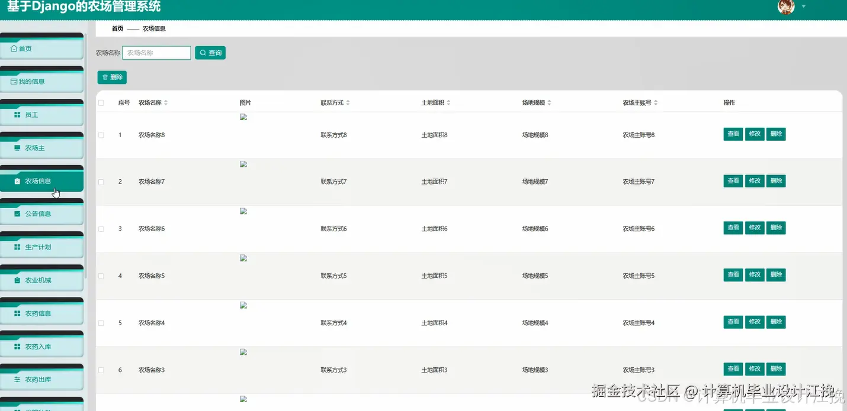Screen dimensions: 847x411
Task: Click the broken image in row 农场名称3
Action: tap(243, 352)
